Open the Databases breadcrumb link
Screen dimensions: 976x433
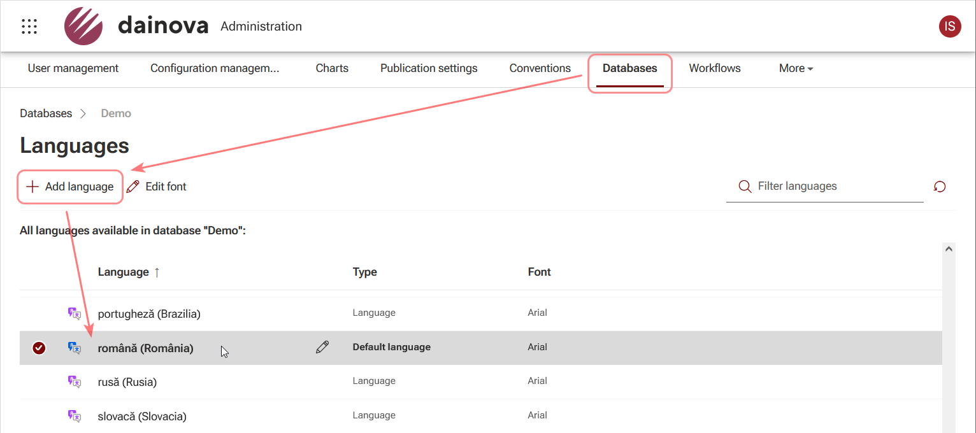[45, 113]
